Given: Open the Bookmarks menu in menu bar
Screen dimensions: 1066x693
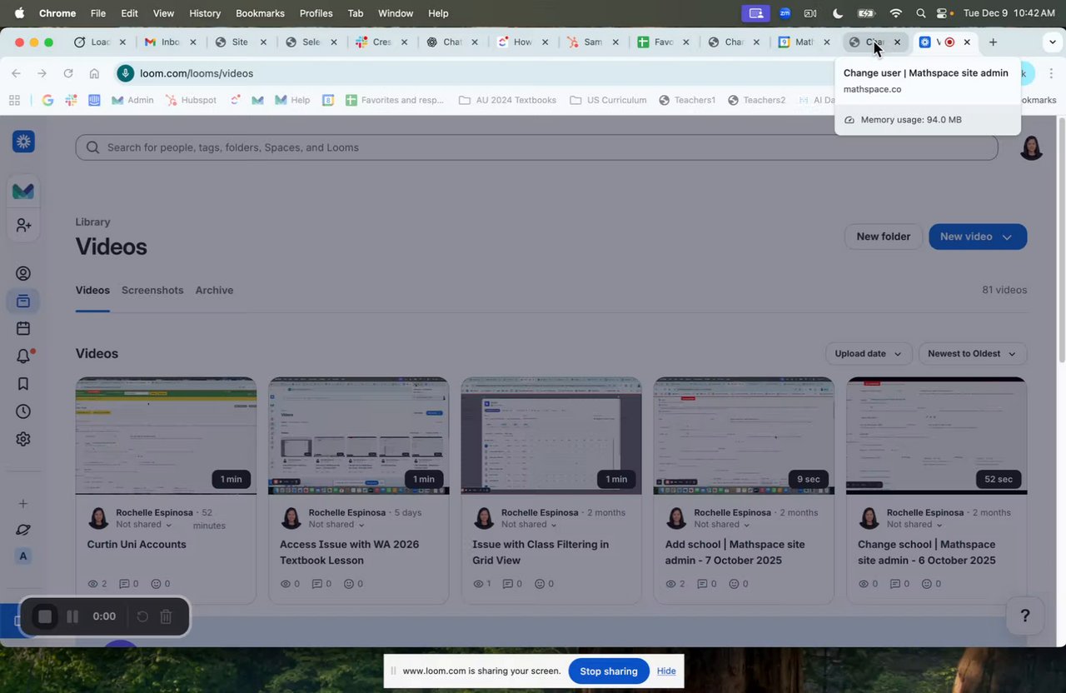Looking at the screenshot, I should (260, 13).
